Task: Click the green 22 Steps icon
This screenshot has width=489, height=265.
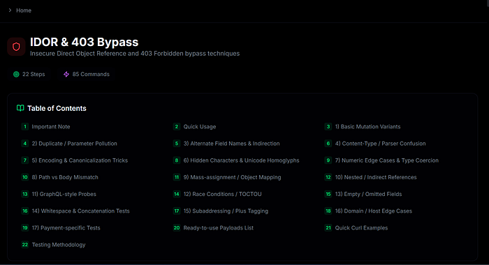Action: 16,74
